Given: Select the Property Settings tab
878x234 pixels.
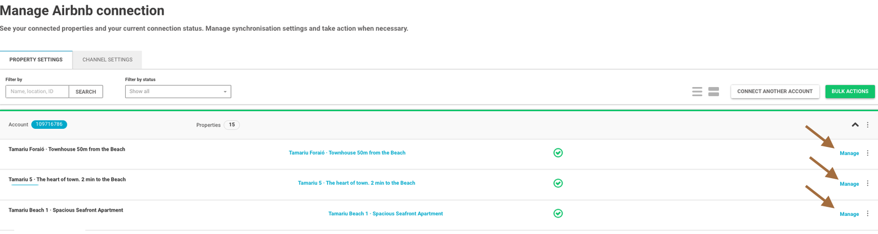Looking at the screenshot, I should (36, 60).
